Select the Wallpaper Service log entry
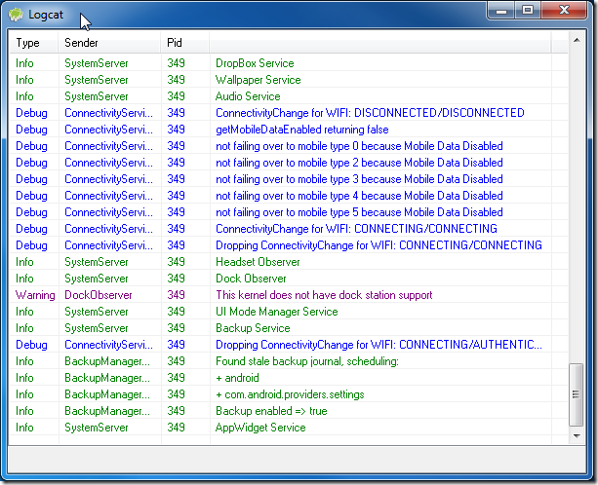This screenshot has height=485, width=598. [258, 80]
